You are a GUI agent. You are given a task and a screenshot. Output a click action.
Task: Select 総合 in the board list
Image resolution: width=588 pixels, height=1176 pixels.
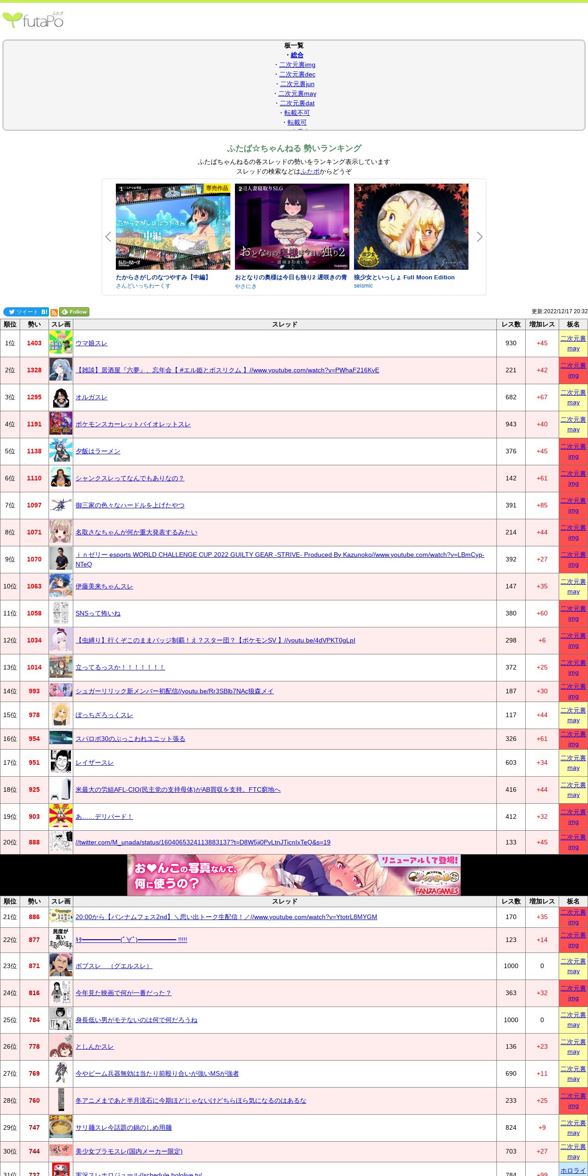coord(297,55)
